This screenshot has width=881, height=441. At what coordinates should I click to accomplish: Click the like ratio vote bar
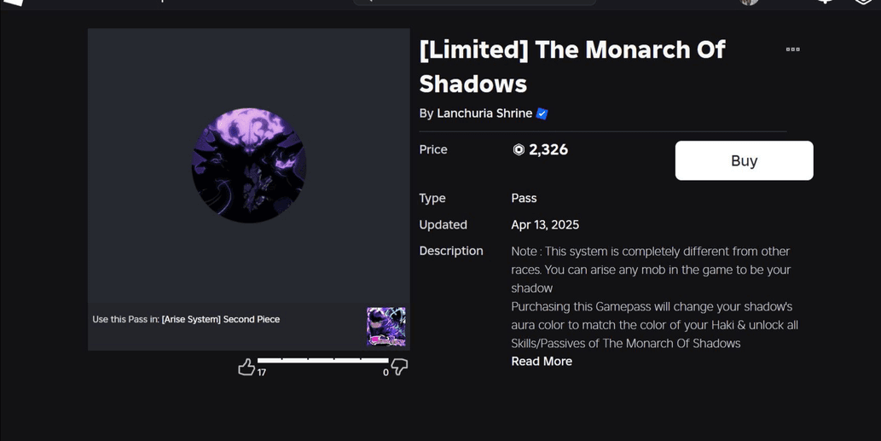[x=322, y=361]
